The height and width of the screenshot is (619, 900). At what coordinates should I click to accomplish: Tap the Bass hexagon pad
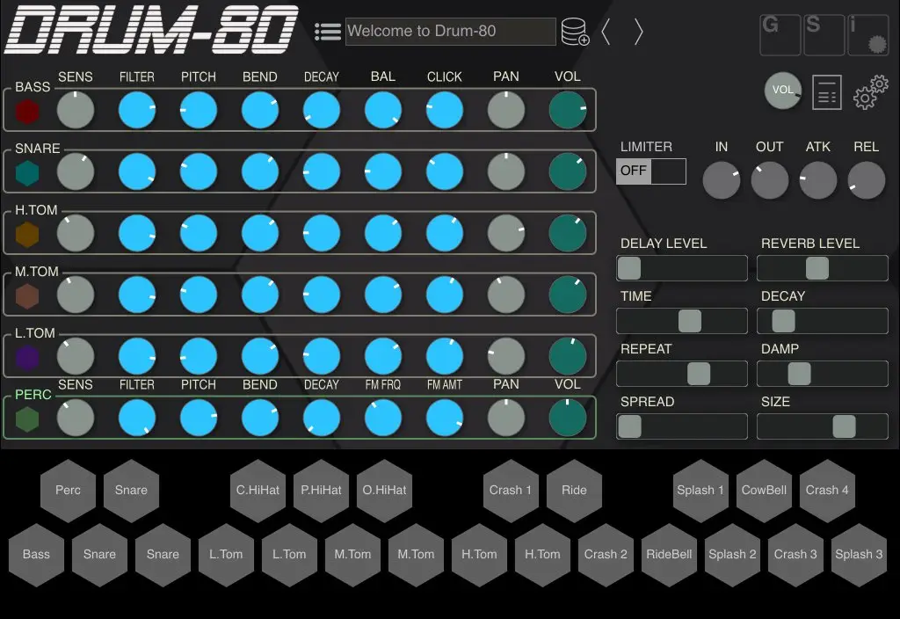(36, 555)
